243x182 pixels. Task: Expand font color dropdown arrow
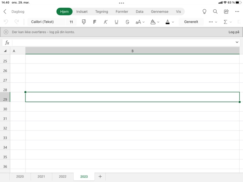pos(173,22)
